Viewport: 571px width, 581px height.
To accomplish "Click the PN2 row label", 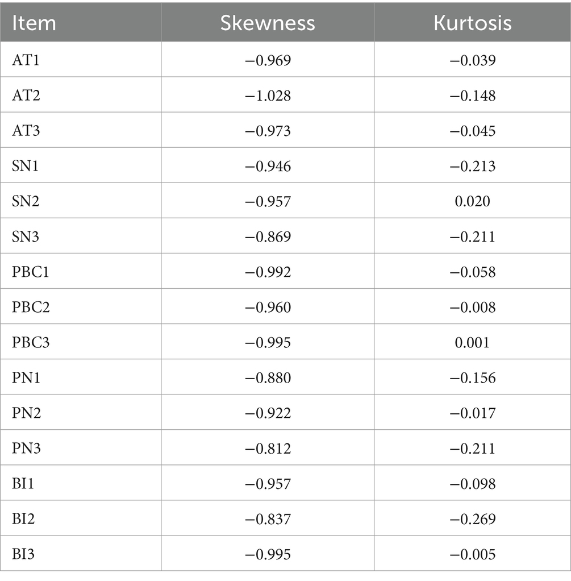I will coord(26,413).
